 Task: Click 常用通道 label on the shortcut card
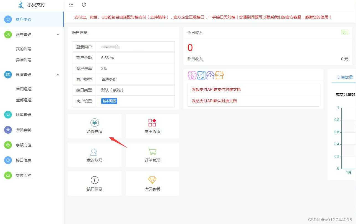pos(152,131)
